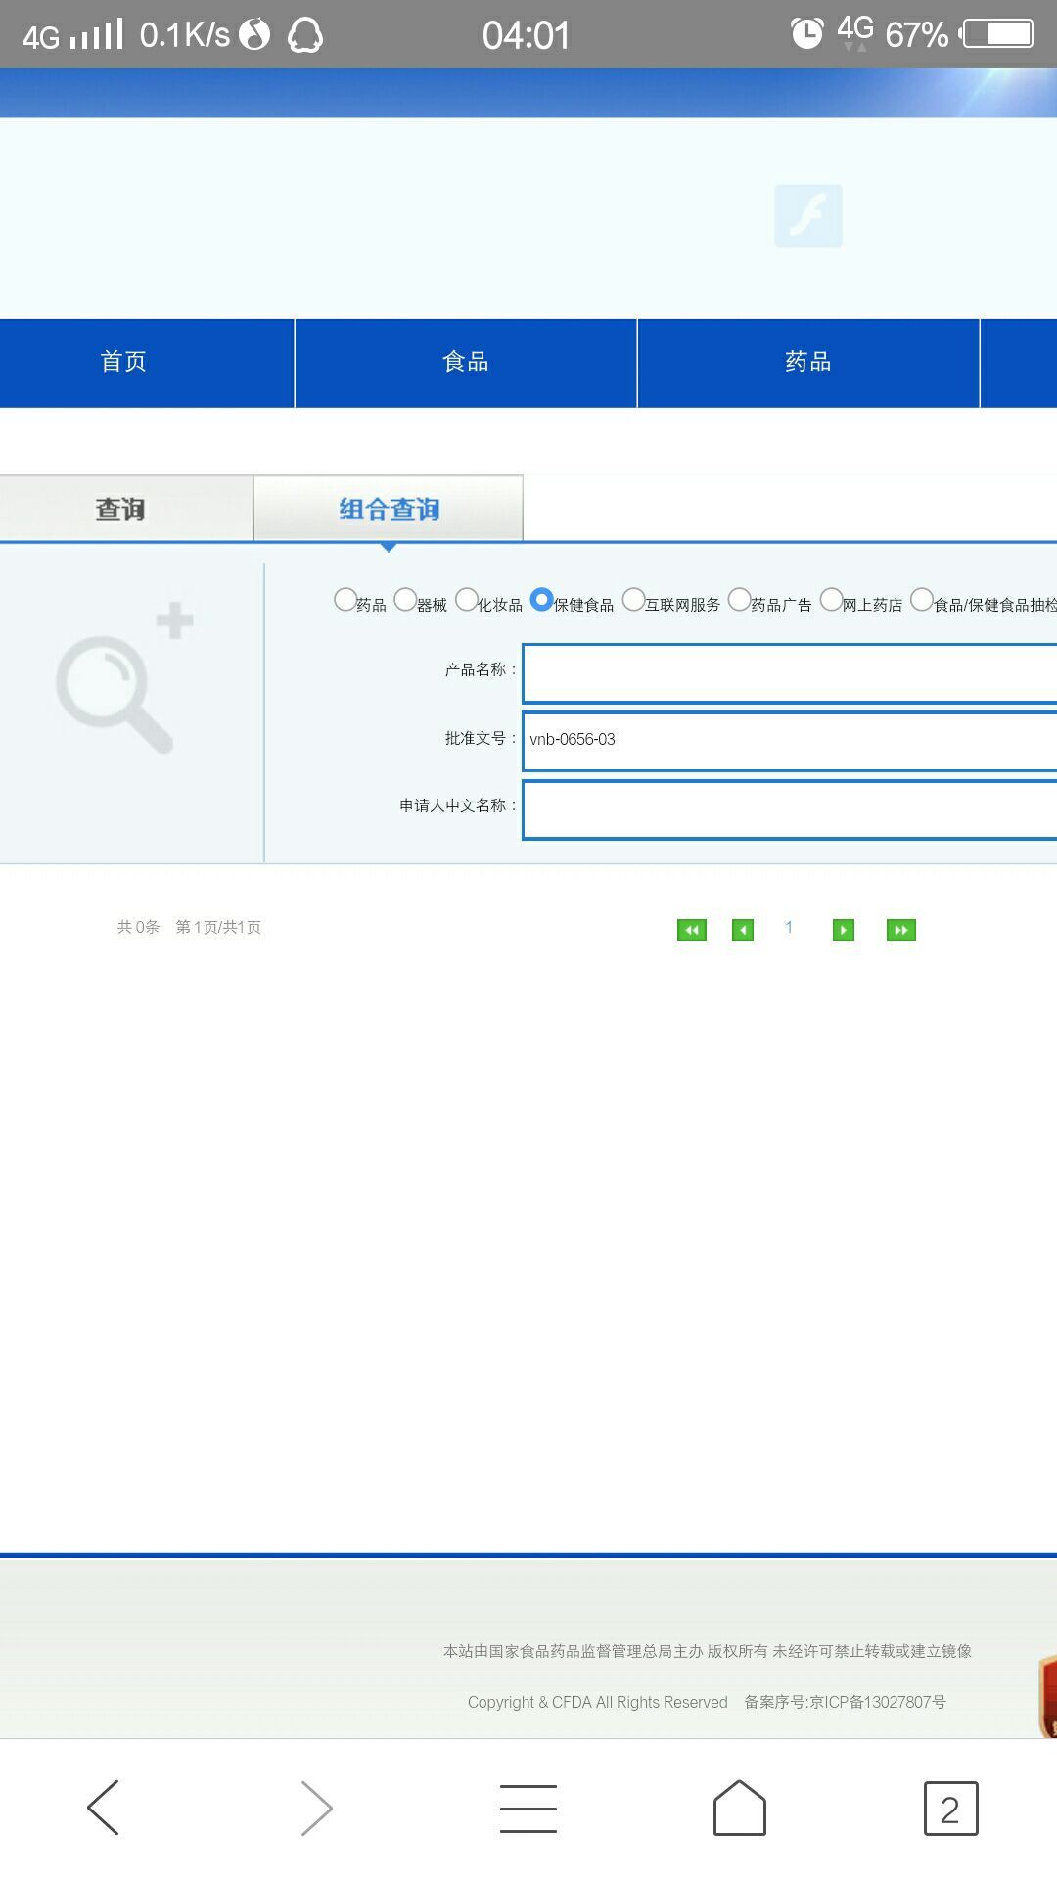Select the 化妆品 radio button
The height and width of the screenshot is (1879, 1057).
click(x=467, y=599)
